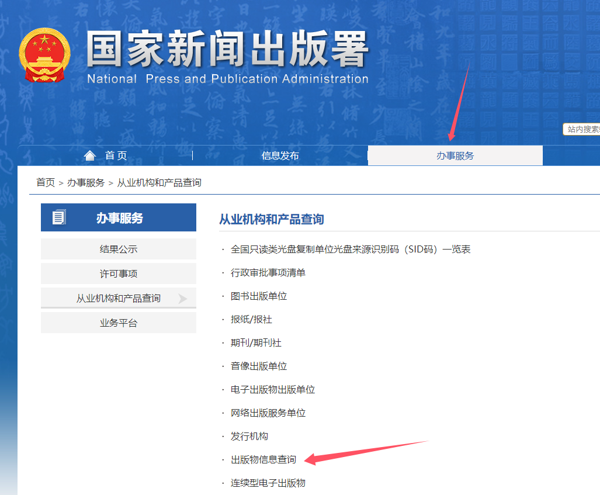The image size is (600, 495).
Task: Open 出版物信息查询 link
Action: coord(263,460)
